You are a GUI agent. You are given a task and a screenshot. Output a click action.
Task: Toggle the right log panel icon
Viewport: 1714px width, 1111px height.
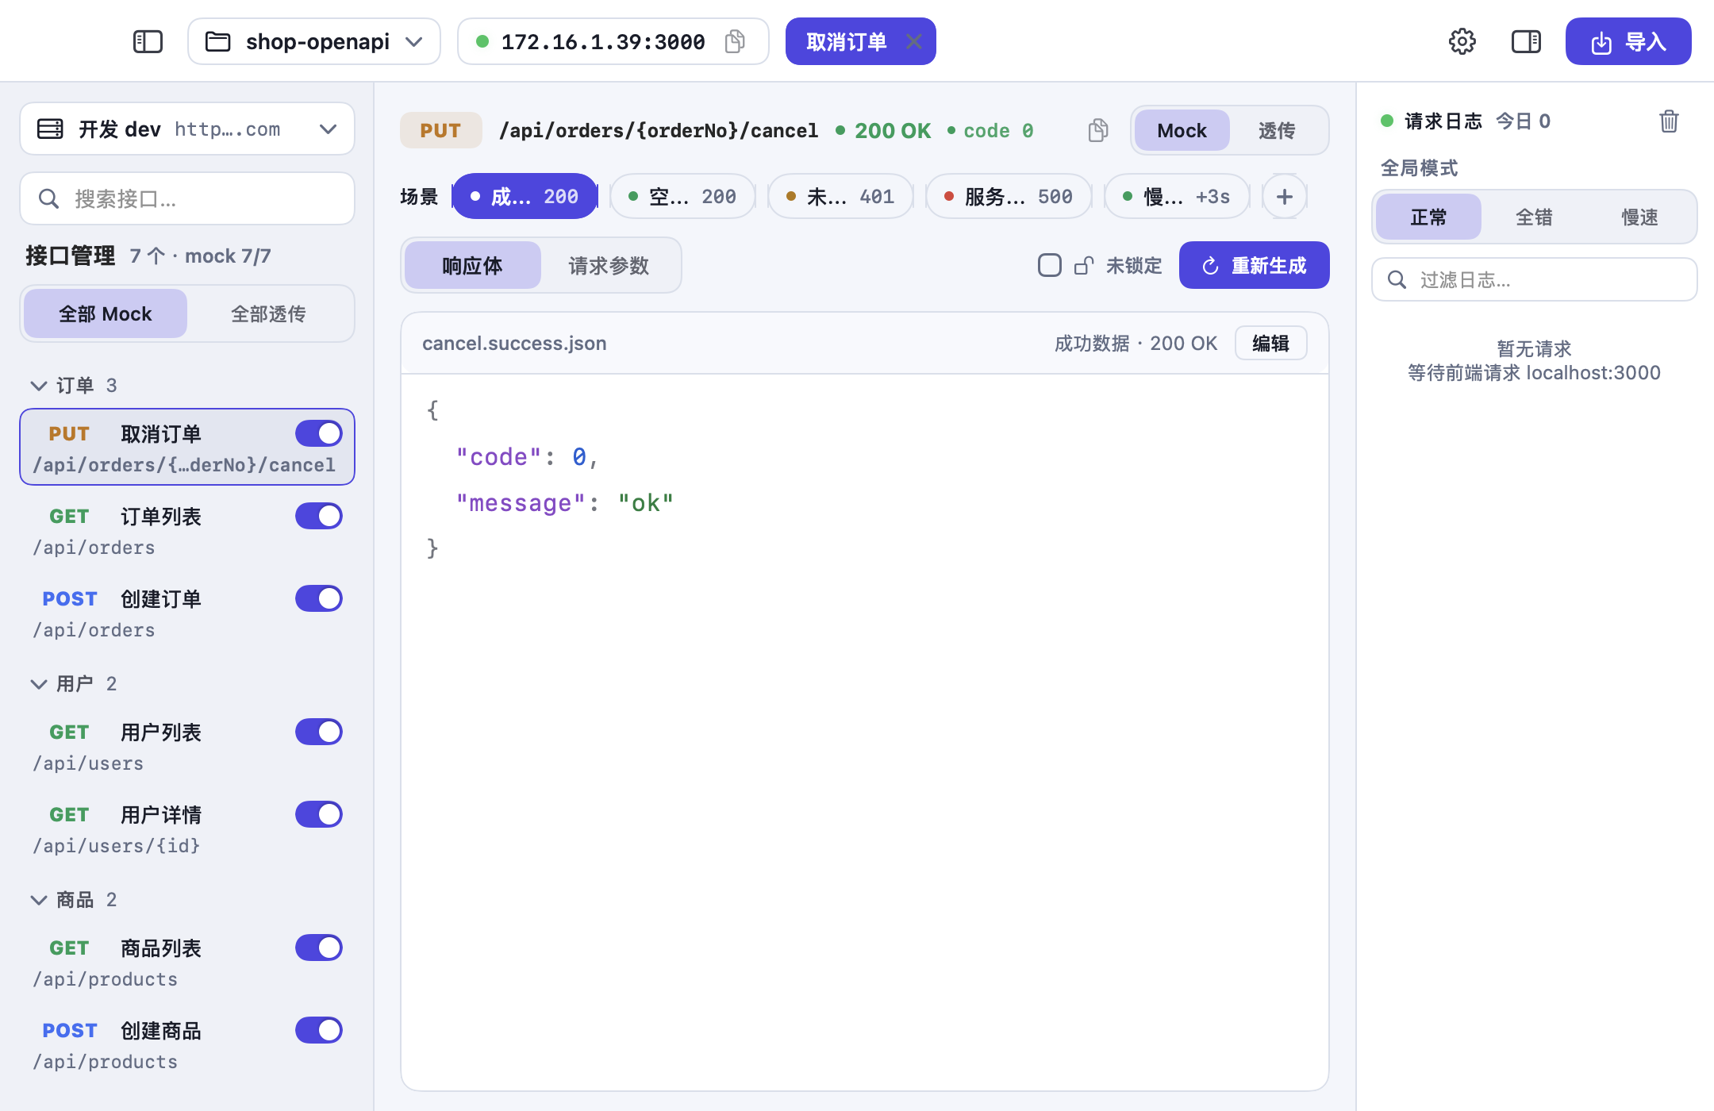point(1526,41)
